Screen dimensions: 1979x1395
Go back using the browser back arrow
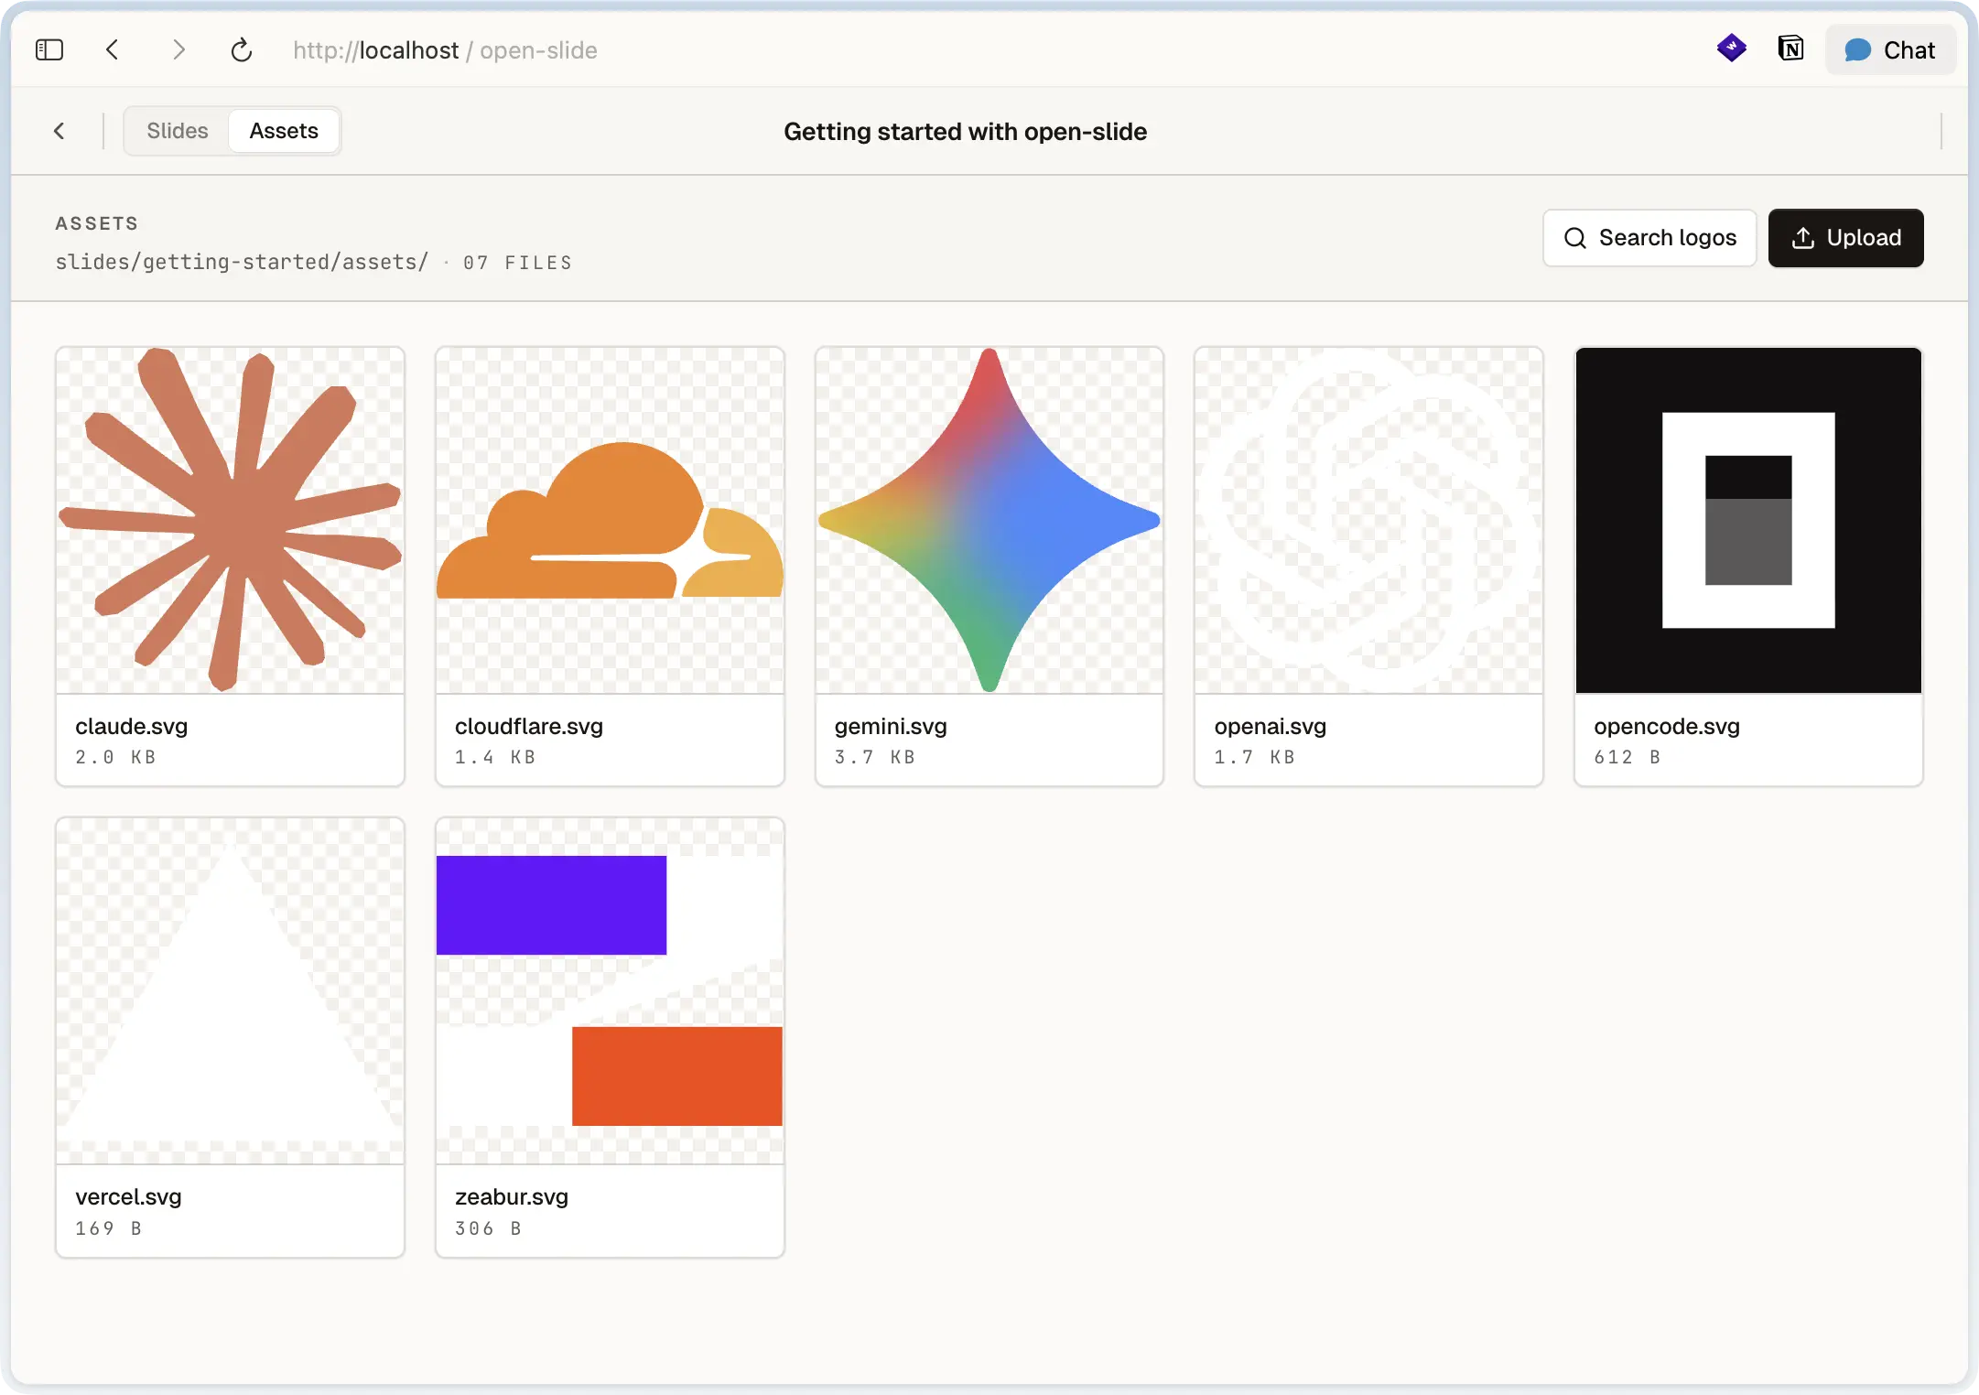(113, 50)
